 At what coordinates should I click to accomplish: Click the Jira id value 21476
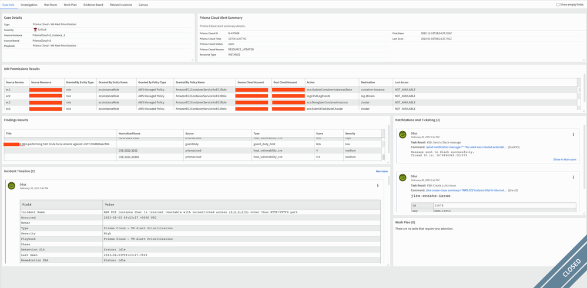coord(438,206)
